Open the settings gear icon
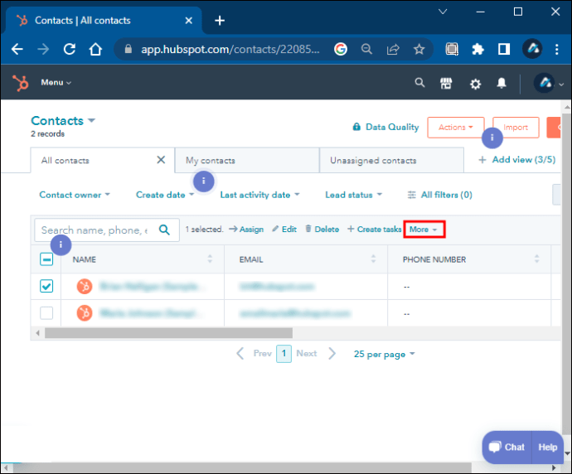Screen dimensions: 572x474 coord(475,83)
